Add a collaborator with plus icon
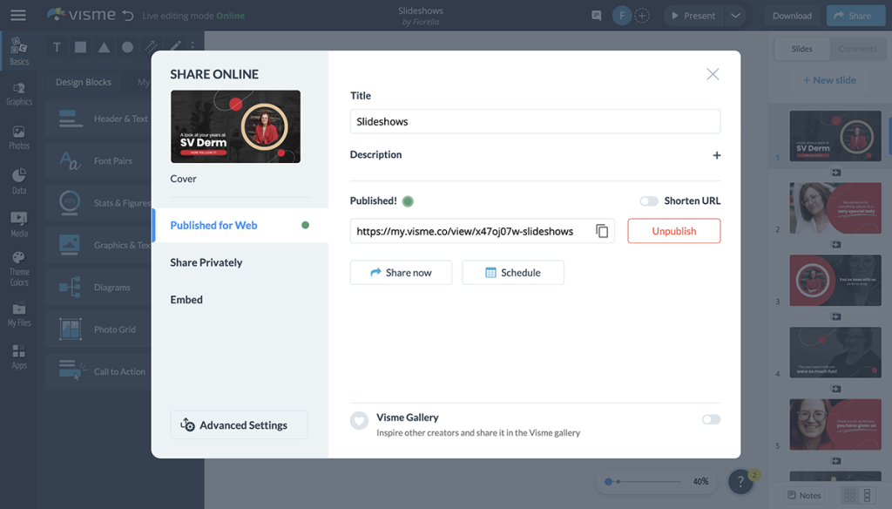892x509 pixels. pyautogui.click(x=642, y=16)
